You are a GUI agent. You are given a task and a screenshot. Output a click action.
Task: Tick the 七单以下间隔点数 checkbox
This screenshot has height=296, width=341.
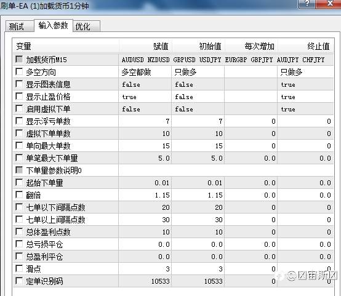tap(19, 207)
